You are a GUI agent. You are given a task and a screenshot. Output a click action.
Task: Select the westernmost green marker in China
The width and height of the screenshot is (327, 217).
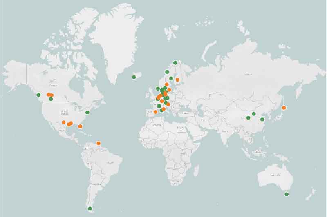(248, 118)
